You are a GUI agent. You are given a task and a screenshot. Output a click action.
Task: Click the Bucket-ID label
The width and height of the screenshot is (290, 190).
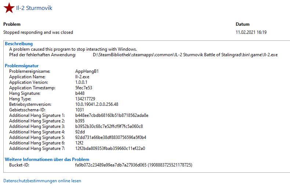(19, 165)
